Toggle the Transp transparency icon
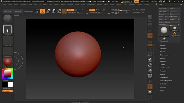This screenshot has height=103, width=184. [x=150, y=81]
